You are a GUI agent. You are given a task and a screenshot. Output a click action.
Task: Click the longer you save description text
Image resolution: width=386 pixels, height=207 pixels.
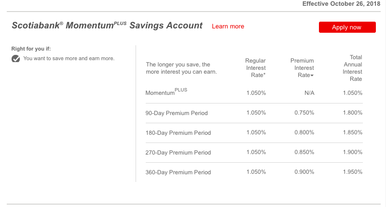tap(181, 68)
